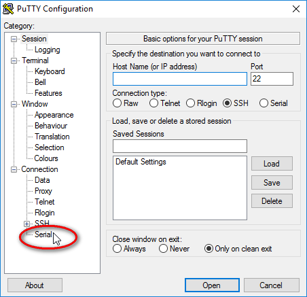This screenshot has width=307, height=297.
Task: Collapse the Terminal category node
Action: point(14,61)
